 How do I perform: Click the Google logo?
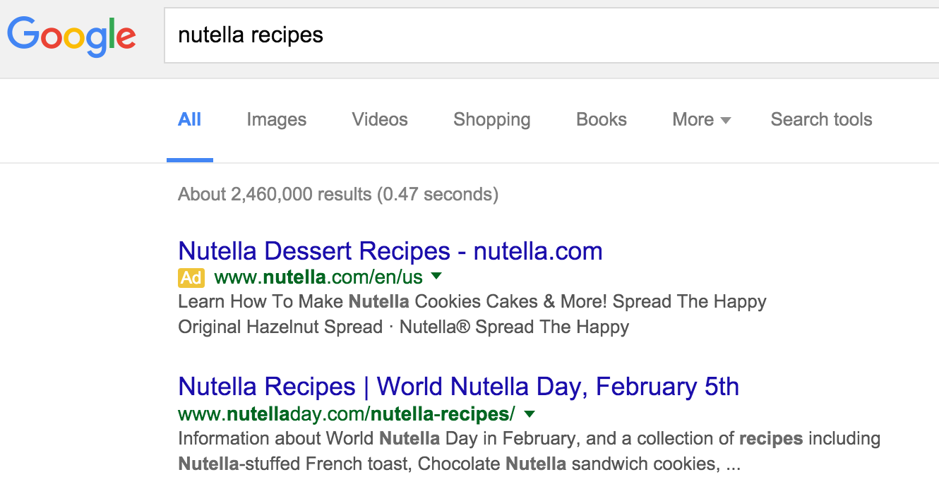coord(71,37)
